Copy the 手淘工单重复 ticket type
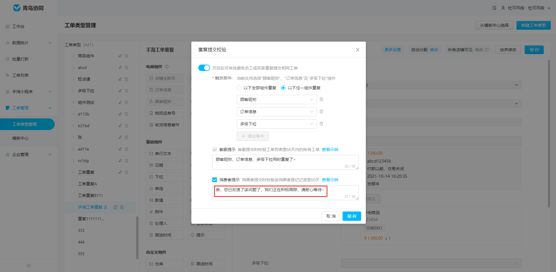556x272 pixels. 115,207
